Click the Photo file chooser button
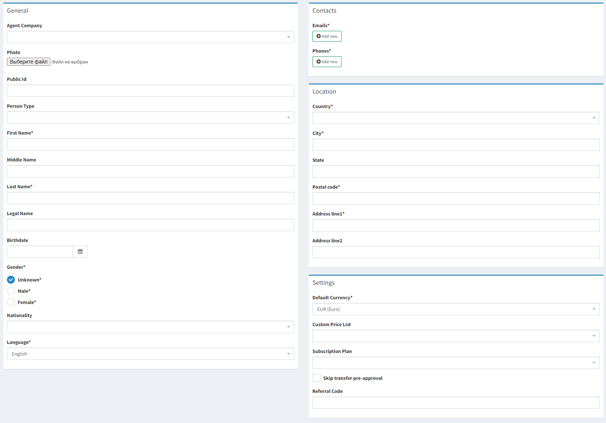Viewport: 606px width, 423px height. [x=29, y=62]
